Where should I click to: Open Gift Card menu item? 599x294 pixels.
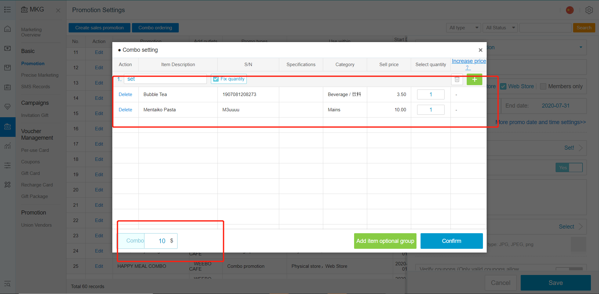point(30,173)
